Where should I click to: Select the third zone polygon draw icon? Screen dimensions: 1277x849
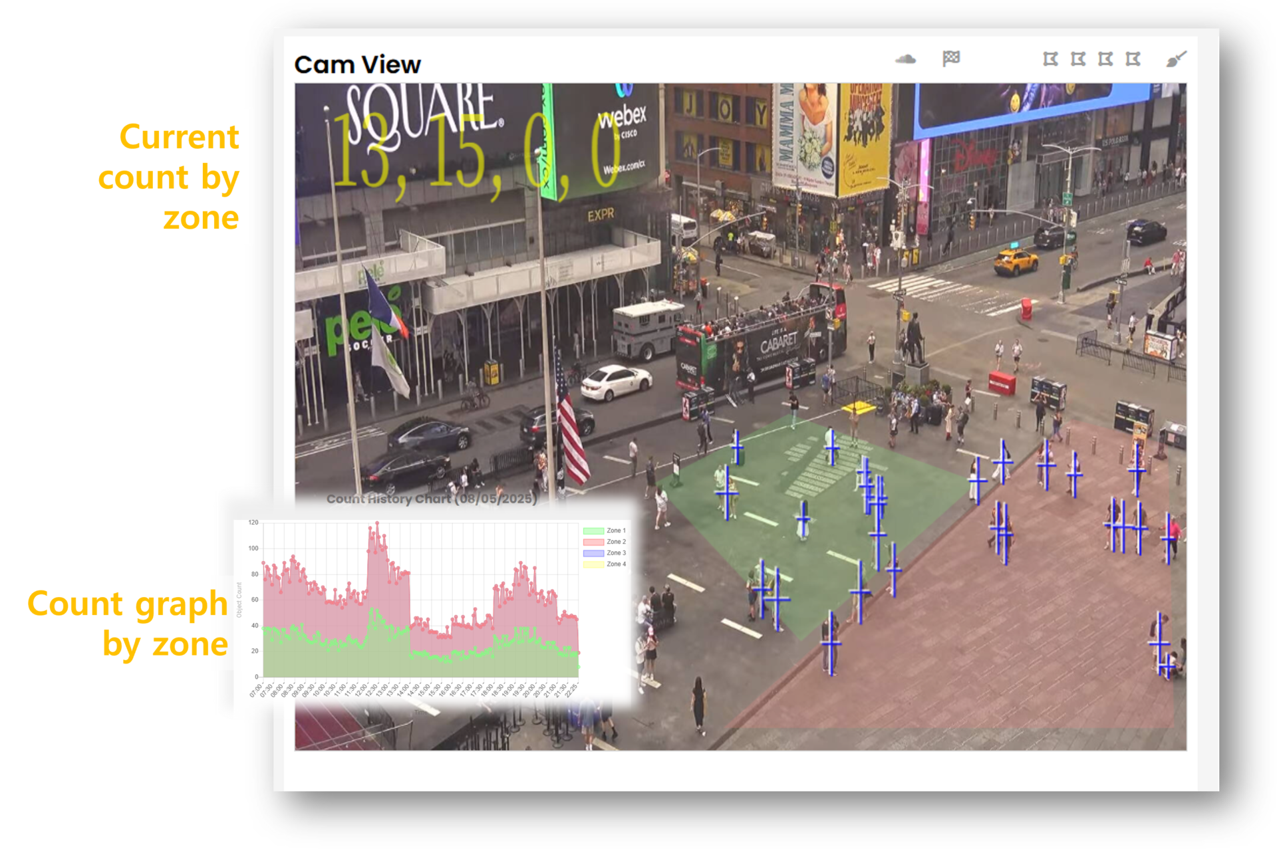tap(1105, 59)
